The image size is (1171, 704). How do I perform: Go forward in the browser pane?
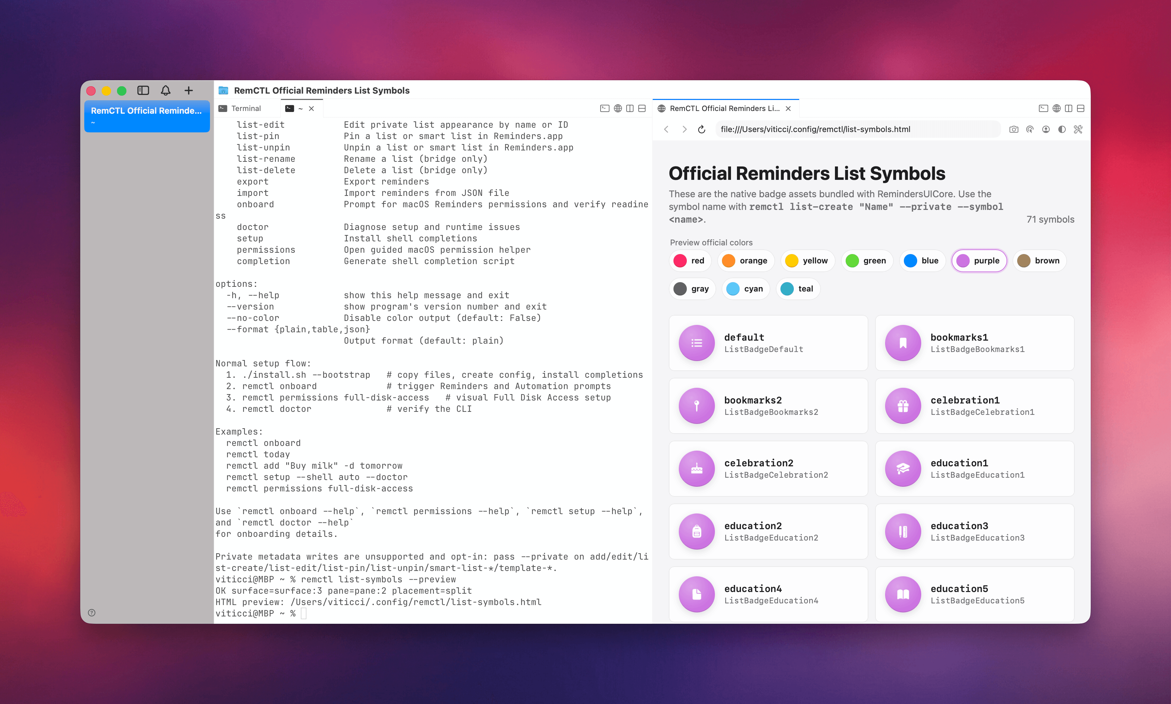(x=684, y=129)
